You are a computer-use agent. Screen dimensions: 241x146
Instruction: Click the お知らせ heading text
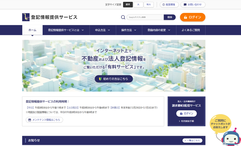(34, 140)
